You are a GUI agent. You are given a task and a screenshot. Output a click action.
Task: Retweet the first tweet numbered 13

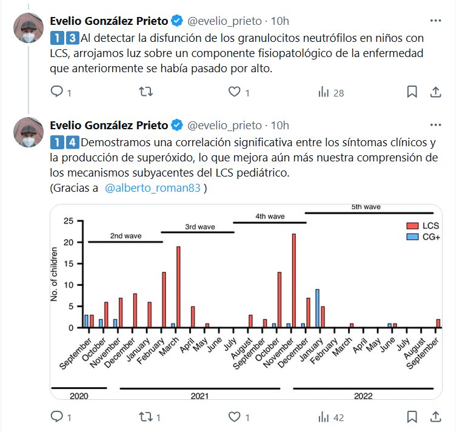point(146,92)
